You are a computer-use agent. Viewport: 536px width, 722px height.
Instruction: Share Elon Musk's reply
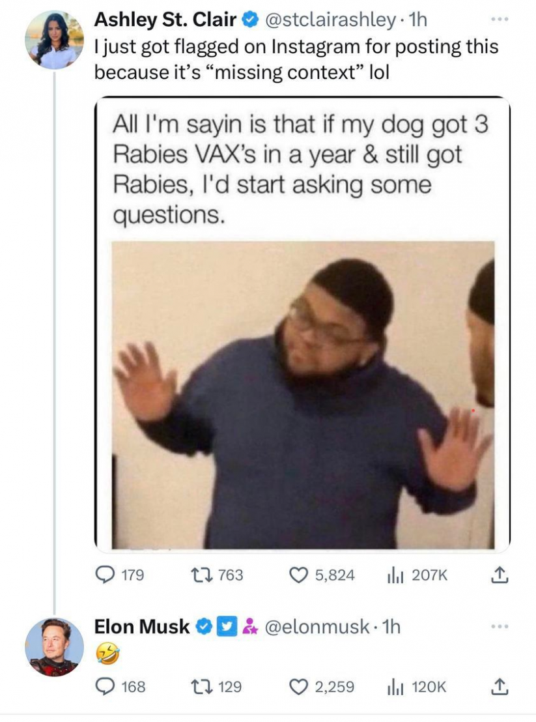(498, 686)
